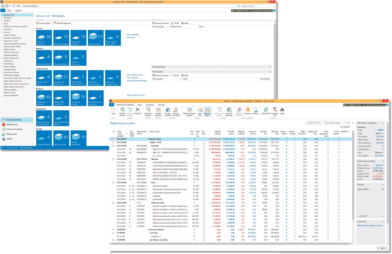Click the Oznámení ribbon icon

248,111
